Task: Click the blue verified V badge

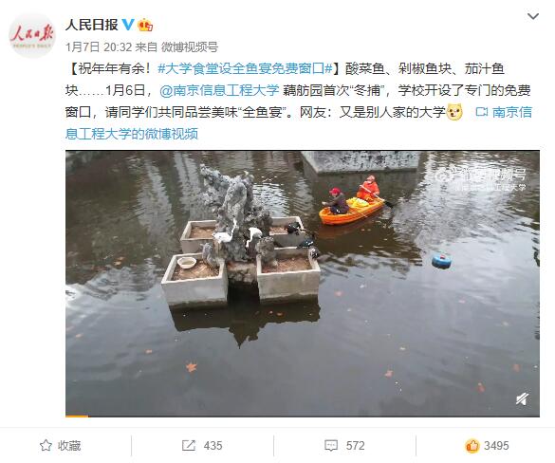Action: [x=128, y=25]
